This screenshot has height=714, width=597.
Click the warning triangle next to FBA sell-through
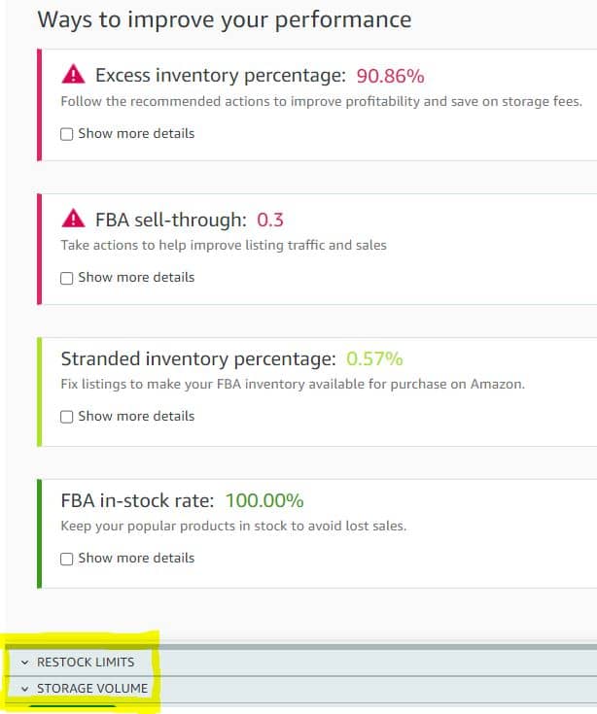[x=73, y=219]
